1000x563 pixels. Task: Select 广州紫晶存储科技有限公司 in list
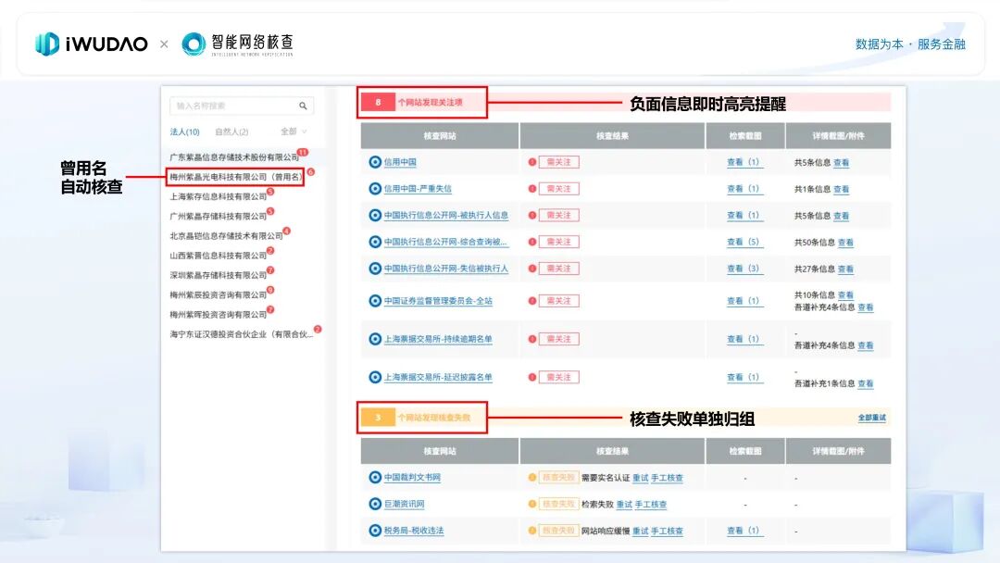coord(219,216)
